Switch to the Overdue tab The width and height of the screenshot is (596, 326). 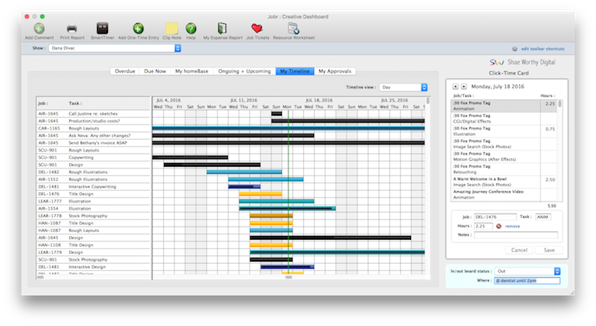pyautogui.click(x=124, y=71)
